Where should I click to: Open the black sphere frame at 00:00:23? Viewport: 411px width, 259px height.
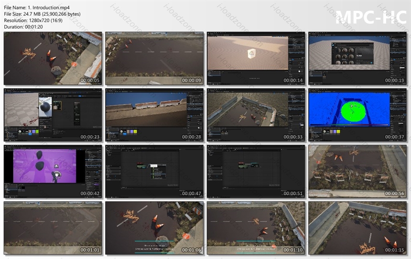click(53, 115)
